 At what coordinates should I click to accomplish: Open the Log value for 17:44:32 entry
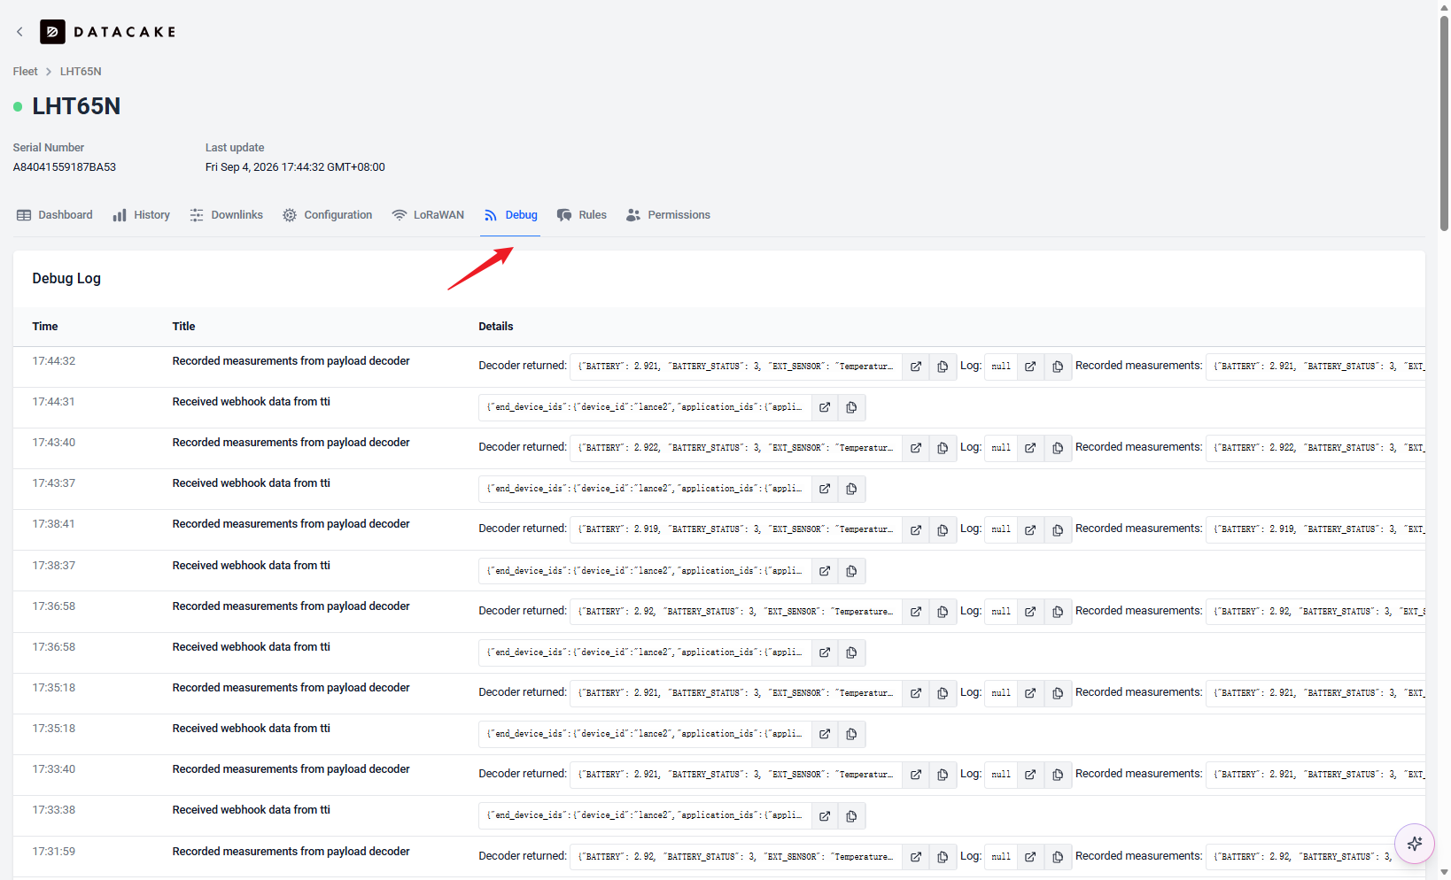[1030, 367]
